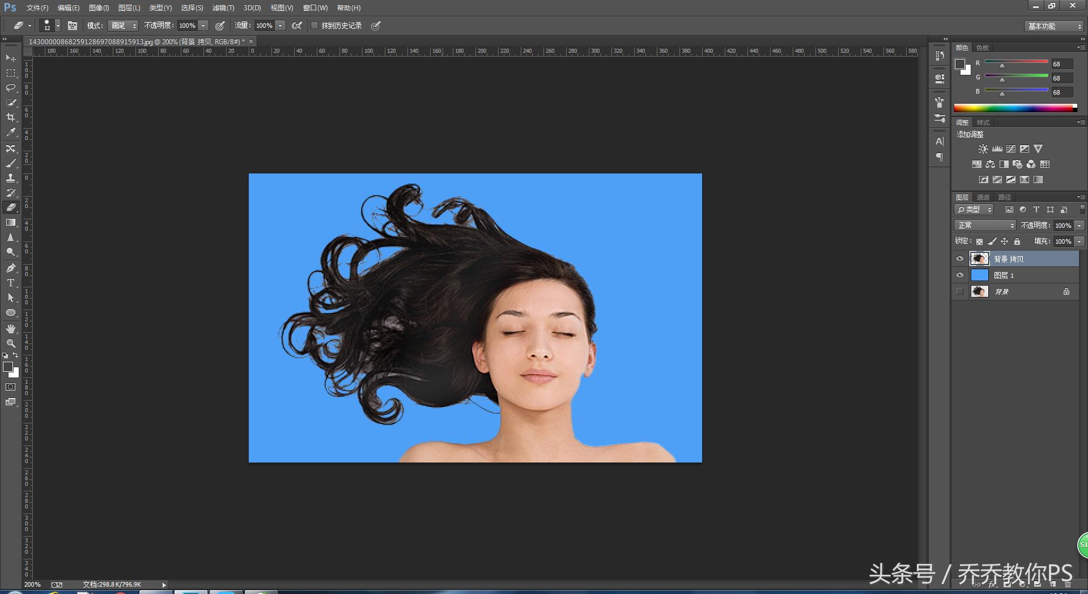1088x594 pixels.
Task: Select the Gradient tool
Action: point(10,223)
